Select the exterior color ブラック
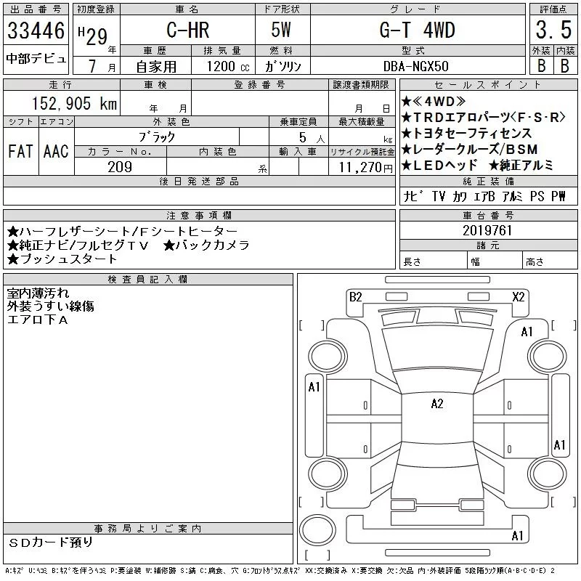This screenshot has height=581, width=581. coord(157,137)
